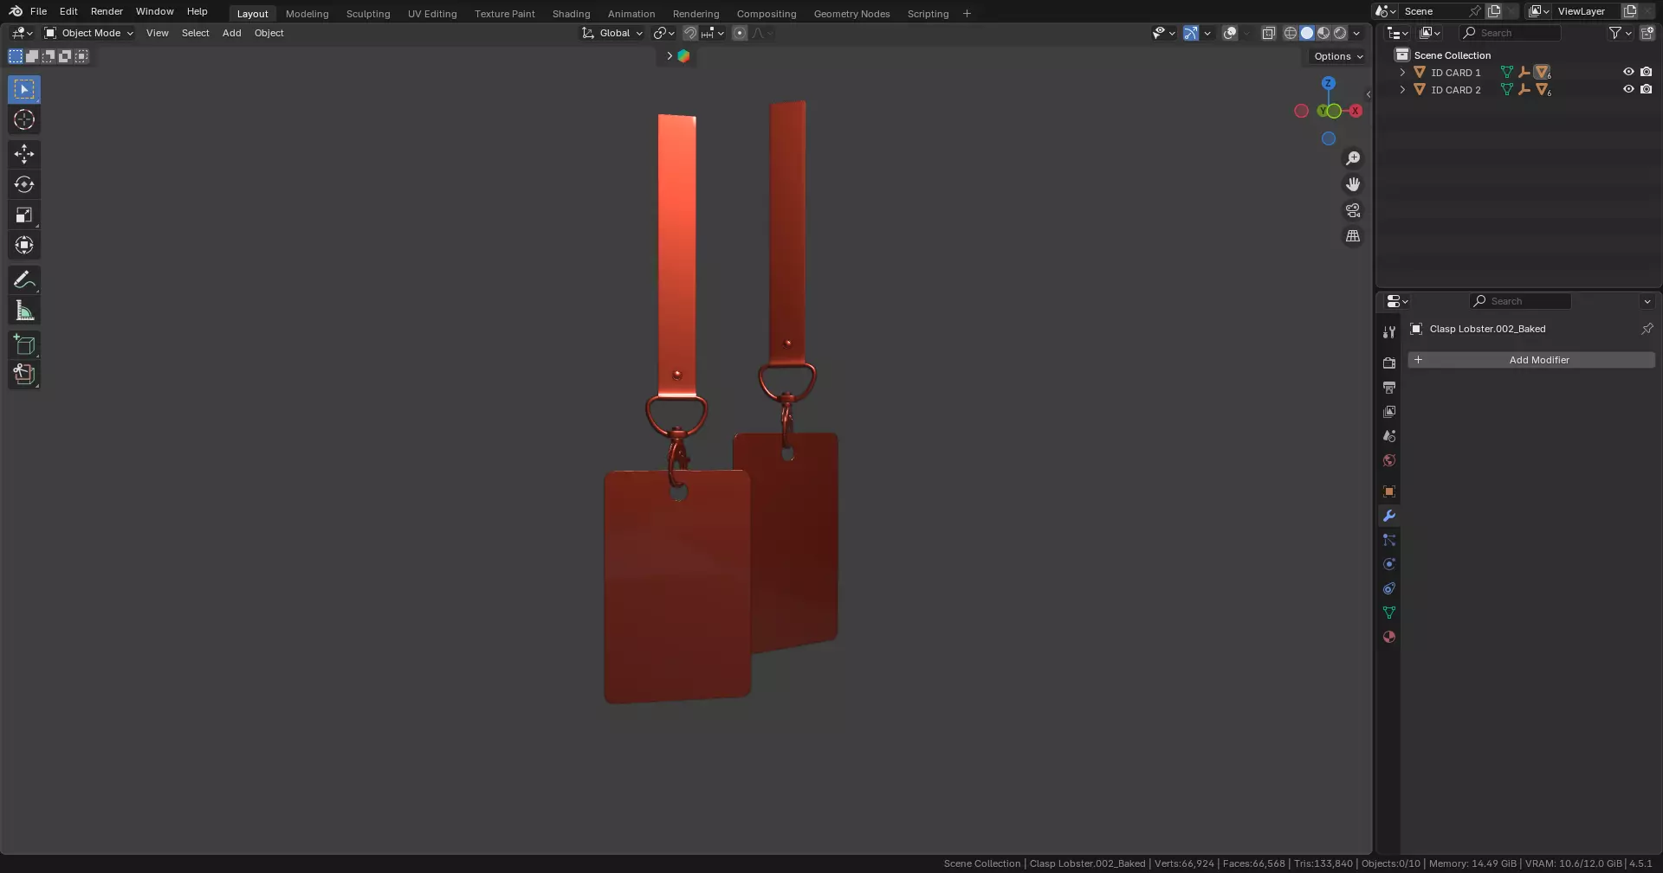
Task: Open the Object Constraints properties tab
Action: point(1389,588)
